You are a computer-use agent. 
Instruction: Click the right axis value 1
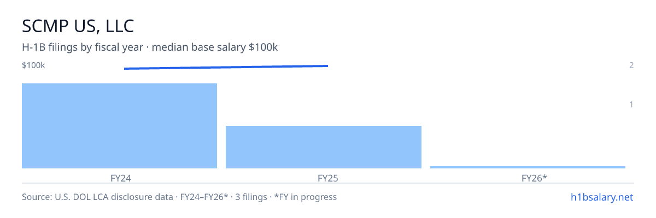click(631, 104)
